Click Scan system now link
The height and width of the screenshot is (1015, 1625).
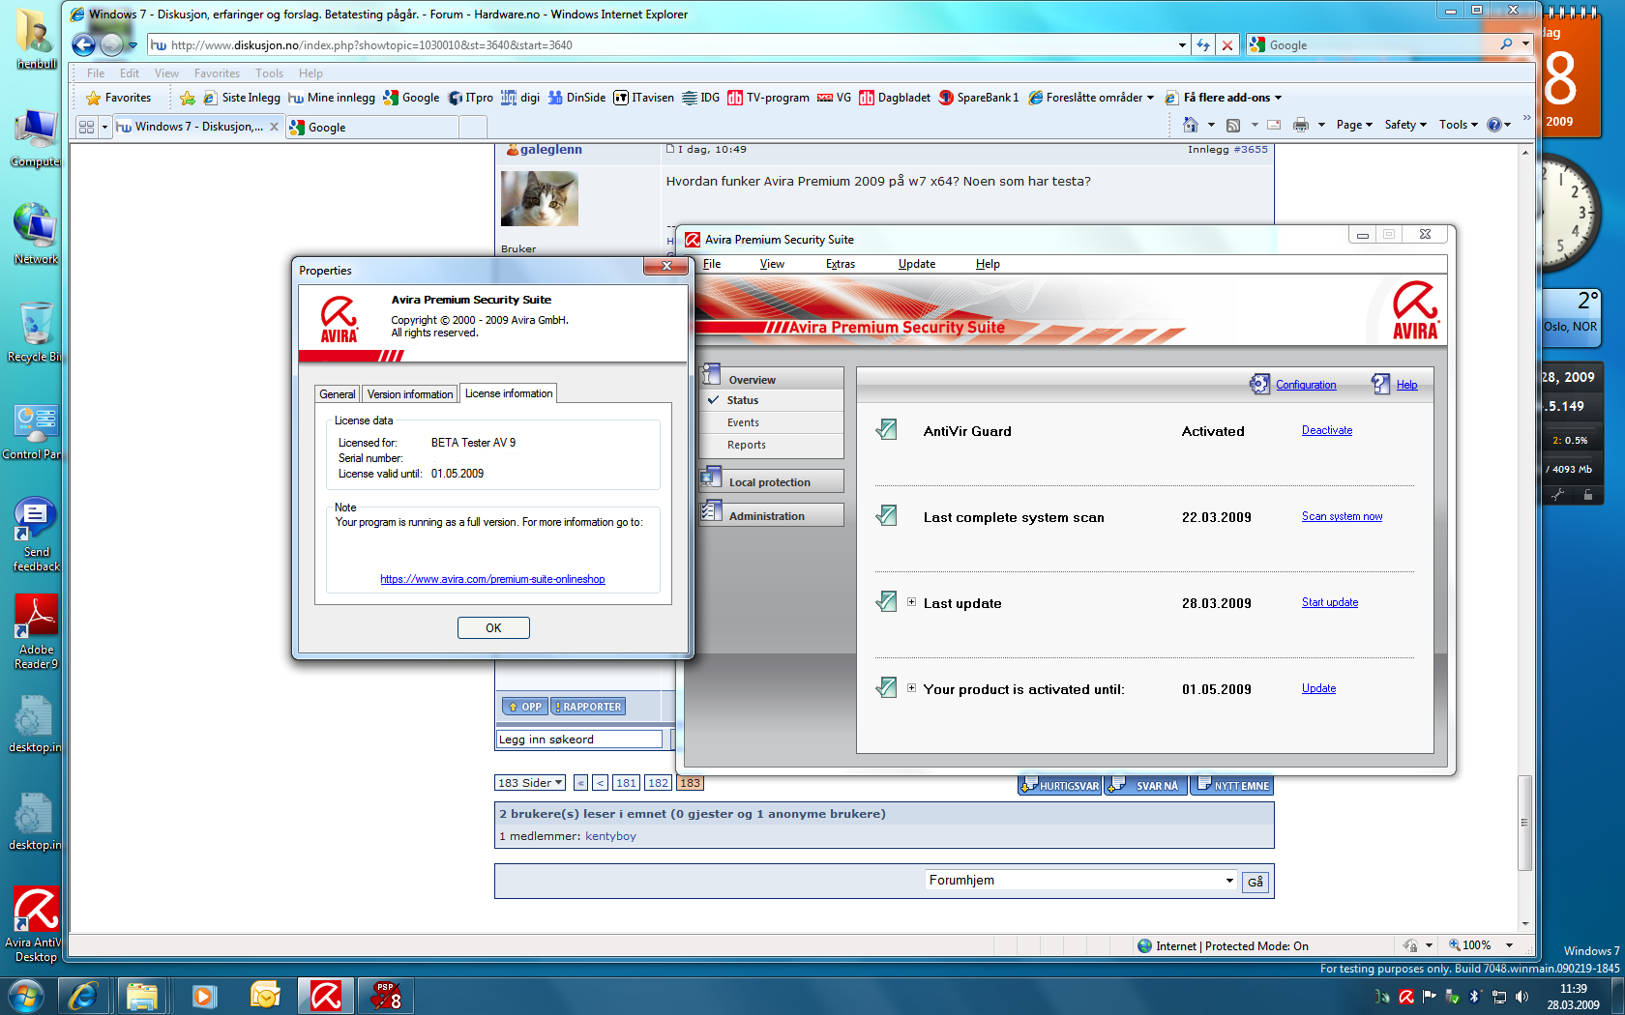[x=1342, y=516]
